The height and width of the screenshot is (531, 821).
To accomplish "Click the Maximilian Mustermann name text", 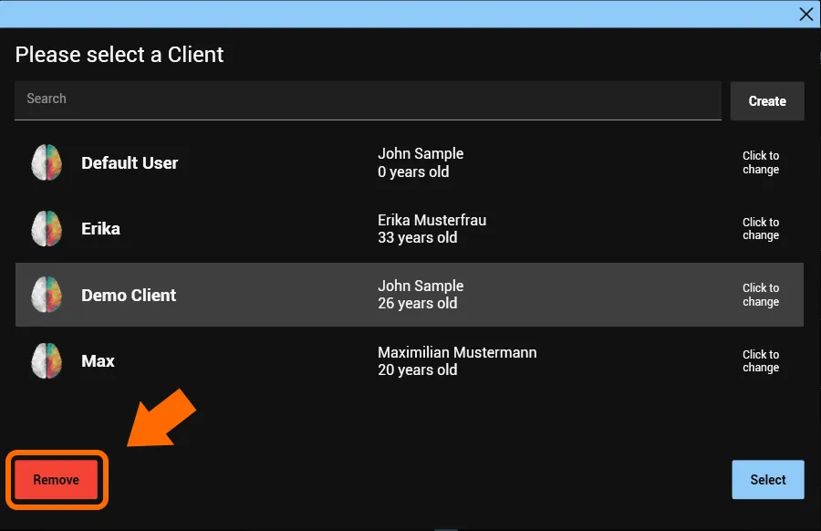I will (457, 352).
